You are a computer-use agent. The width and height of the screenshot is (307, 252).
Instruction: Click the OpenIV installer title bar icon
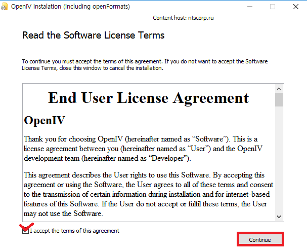[4, 7]
